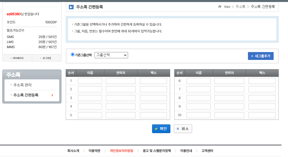Open the 그룹선택 dropdown

point(111,55)
